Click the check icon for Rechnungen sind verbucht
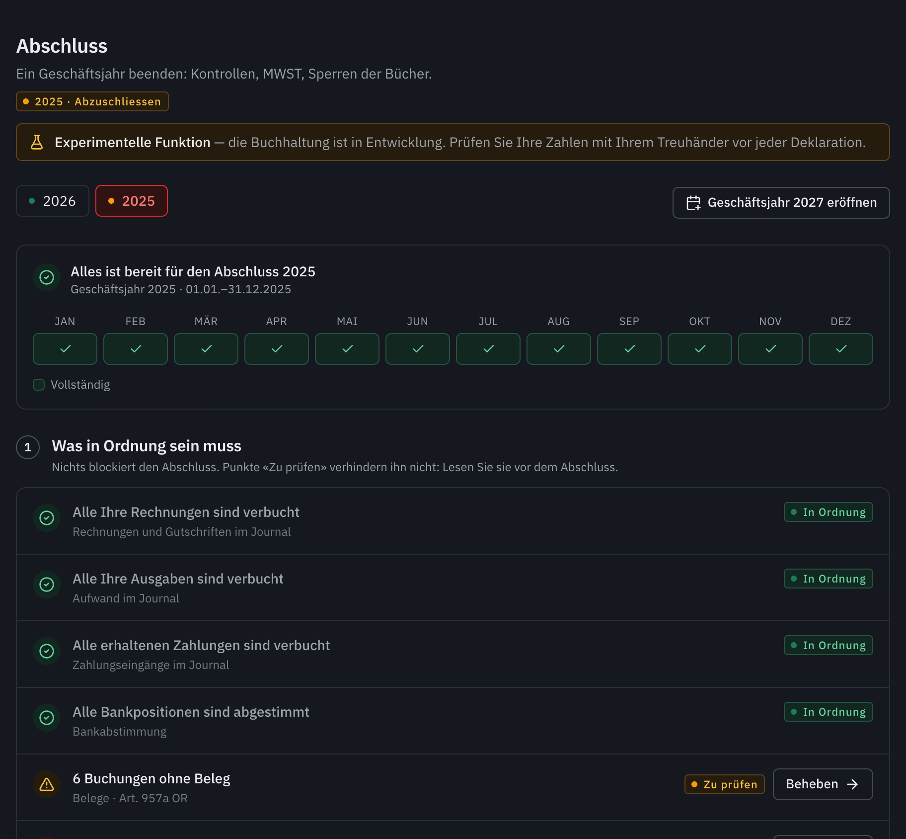The image size is (906, 839). (x=47, y=518)
